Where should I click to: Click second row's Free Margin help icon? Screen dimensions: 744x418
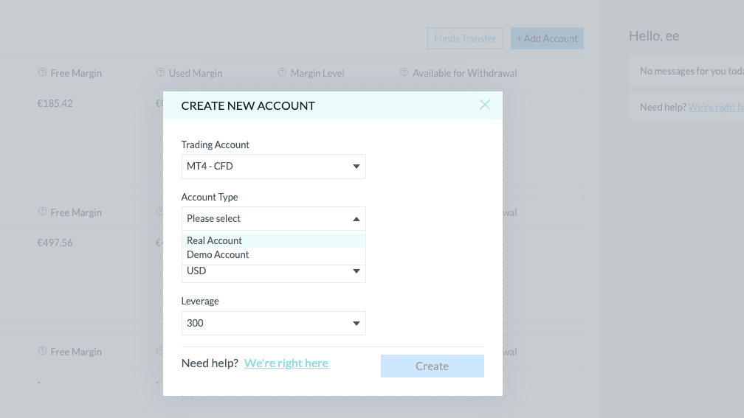pyautogui.click(x=42, y=212)
